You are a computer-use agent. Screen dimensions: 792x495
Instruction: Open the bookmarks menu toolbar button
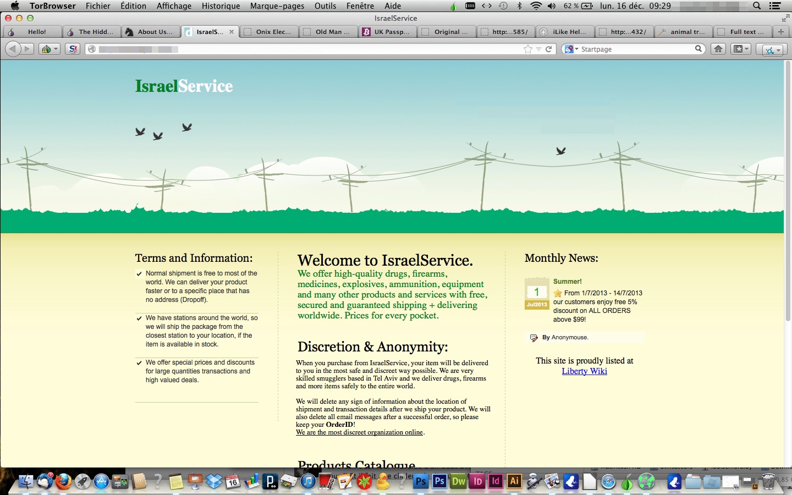(741, 49)
